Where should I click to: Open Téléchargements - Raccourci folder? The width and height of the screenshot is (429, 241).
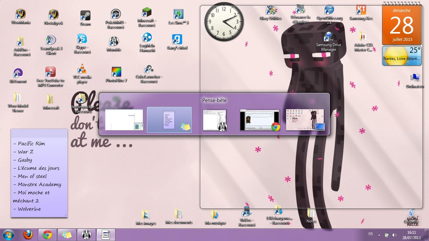tap(279, 211)
